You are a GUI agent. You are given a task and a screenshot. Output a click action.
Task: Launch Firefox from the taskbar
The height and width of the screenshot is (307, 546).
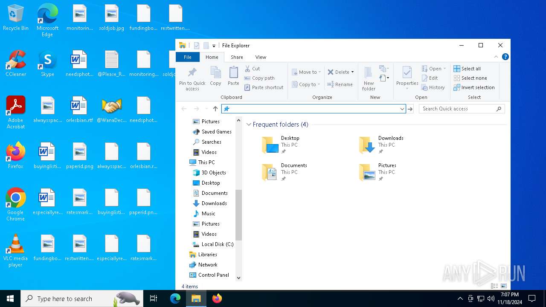coord(217,298)
